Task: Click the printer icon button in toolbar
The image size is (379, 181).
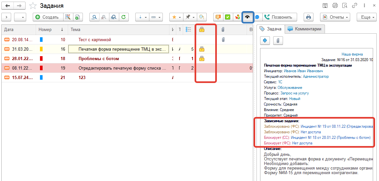Action: click(x=308, y=17)
